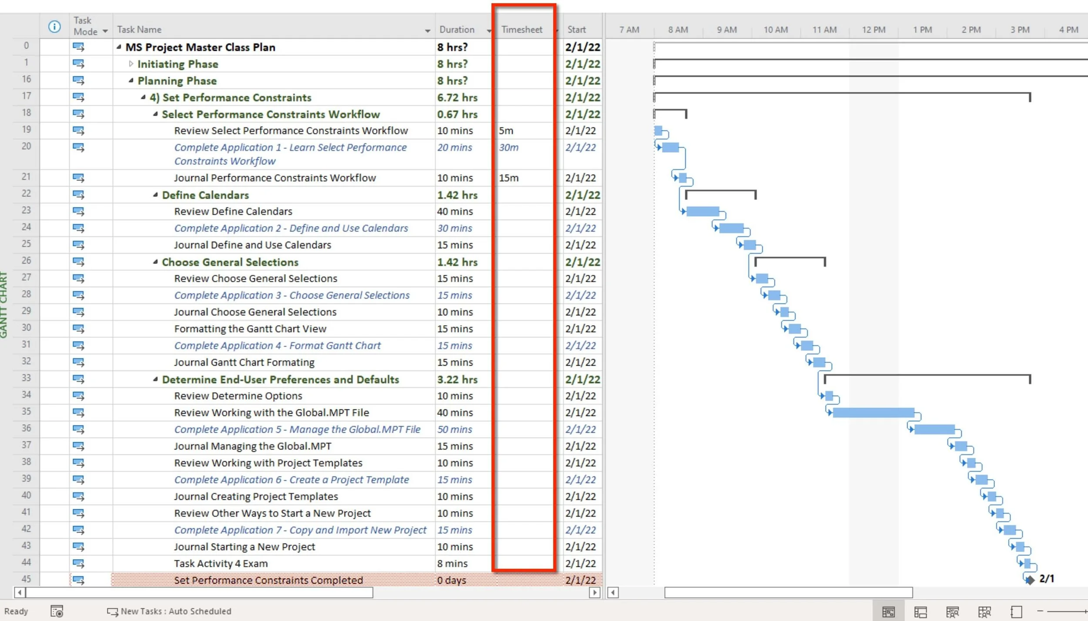Click the 2/1 milestone diamond in Gantt chart
Screen dimensions: 1088x621
pos(1030,580)
